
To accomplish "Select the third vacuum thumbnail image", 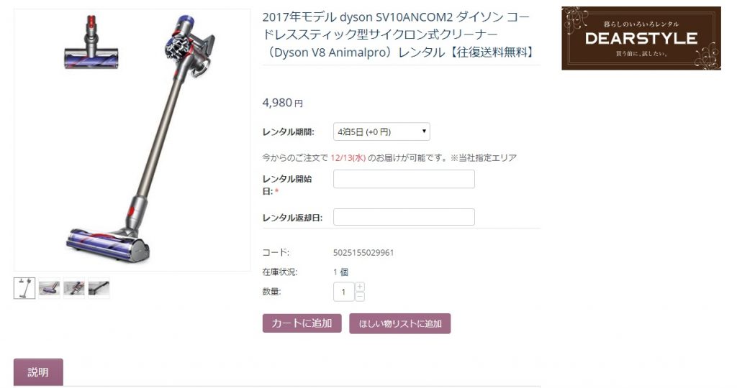I will (x=74, y=288).
